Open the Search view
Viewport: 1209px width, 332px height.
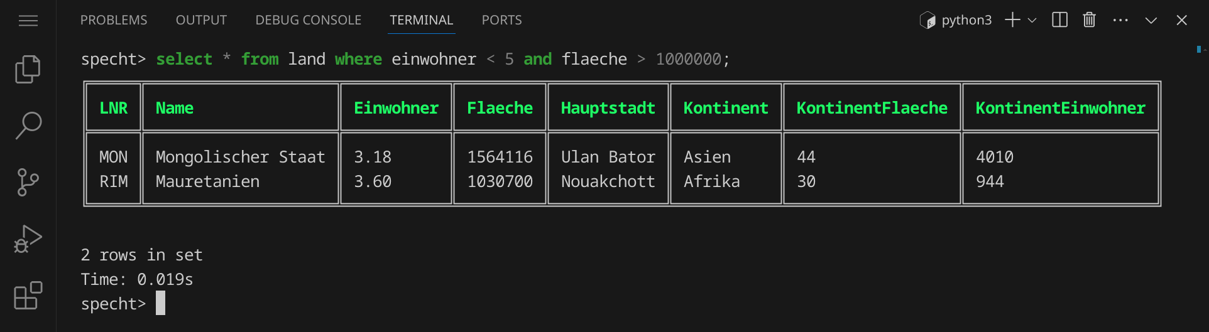coord(28,126)
